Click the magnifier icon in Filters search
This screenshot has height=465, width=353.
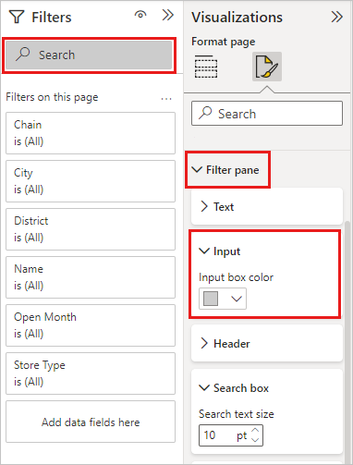coord(23,55)
